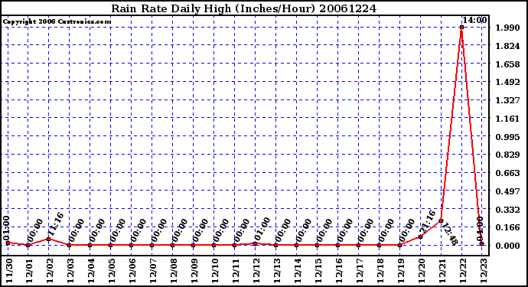Choose the 0.497 y-axis label
This screenshot has width=528, height=287.
[x=507, y=191]
